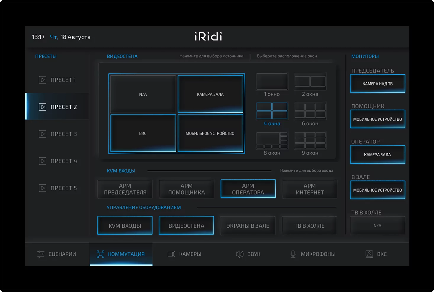Switch to the АРМ Помощника input
Screen dimensions: 434x292
186,189
